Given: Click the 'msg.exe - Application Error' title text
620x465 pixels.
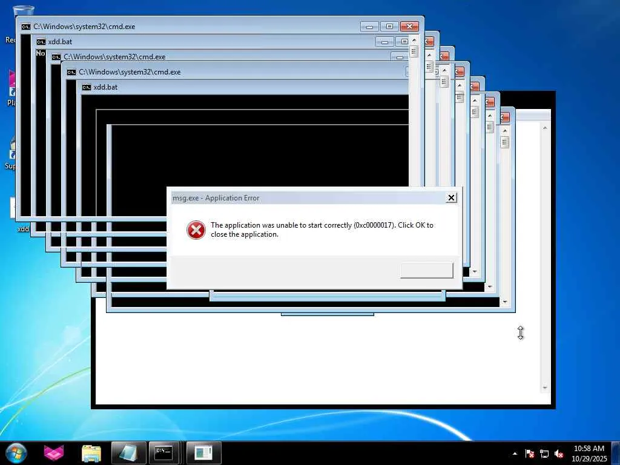Looking at the screenshot, I should (216, 198).
